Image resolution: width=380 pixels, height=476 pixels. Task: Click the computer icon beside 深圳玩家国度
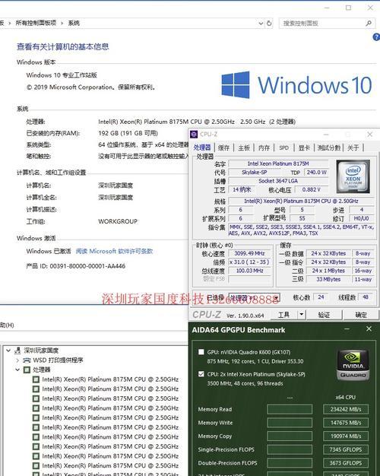[x=18, y=351]
